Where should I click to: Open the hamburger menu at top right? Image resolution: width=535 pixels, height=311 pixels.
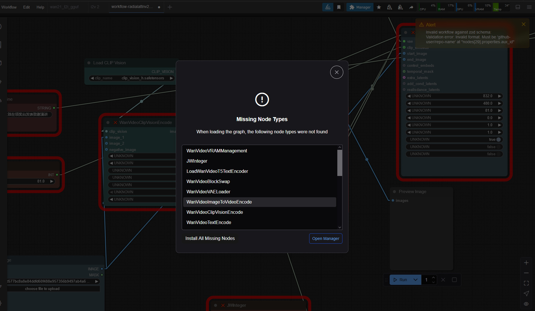click(529, 7)
